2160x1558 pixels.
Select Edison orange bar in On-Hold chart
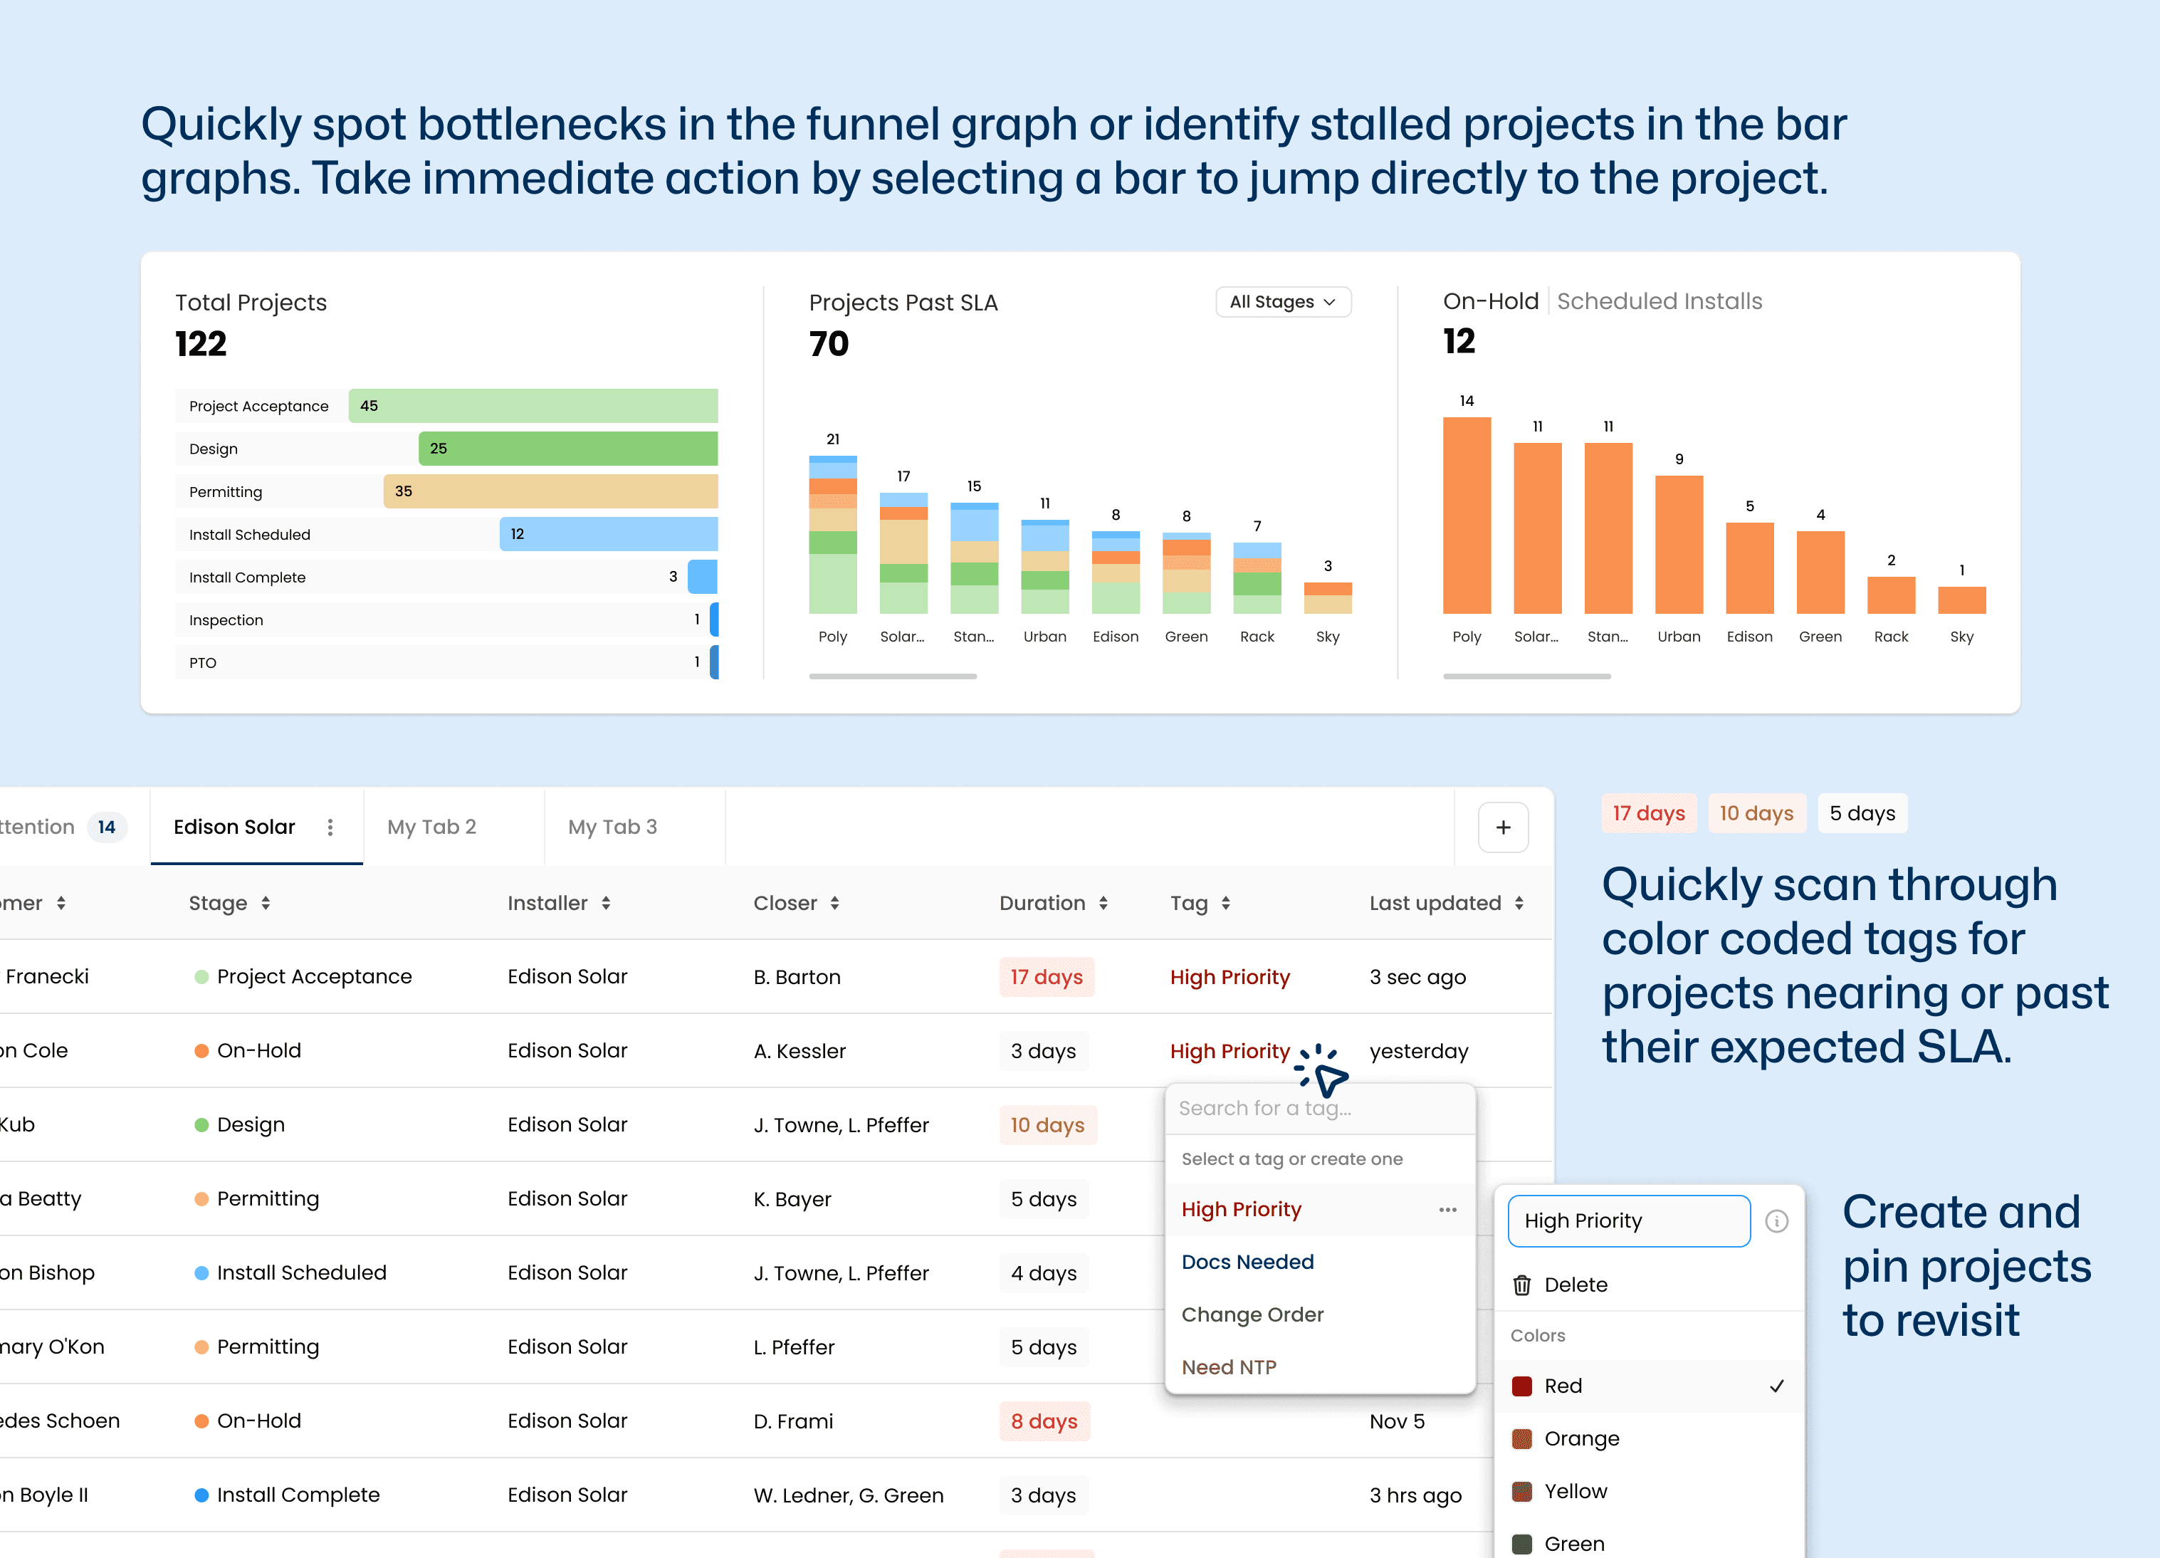(1749, 568)
